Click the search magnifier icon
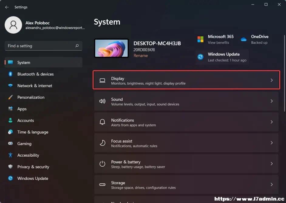This screenshot has width=286, height=203. pos(77,46)
